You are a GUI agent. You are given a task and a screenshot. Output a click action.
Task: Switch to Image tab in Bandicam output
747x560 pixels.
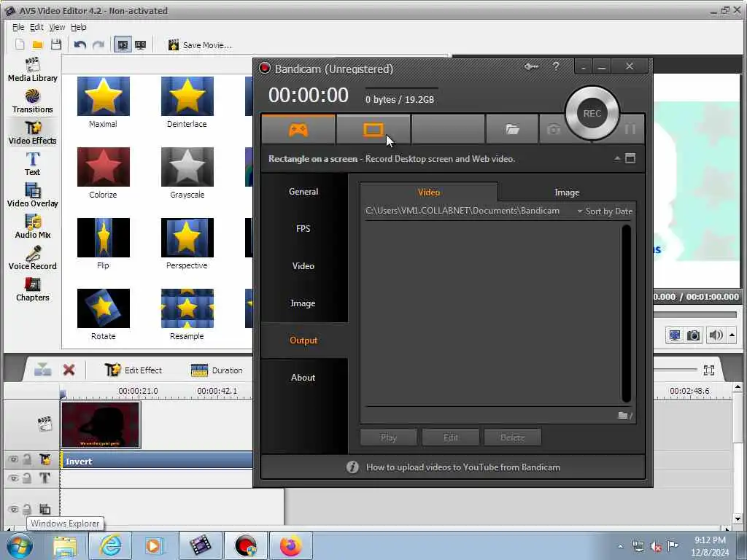pyautogui.click(x=567, y=192)
